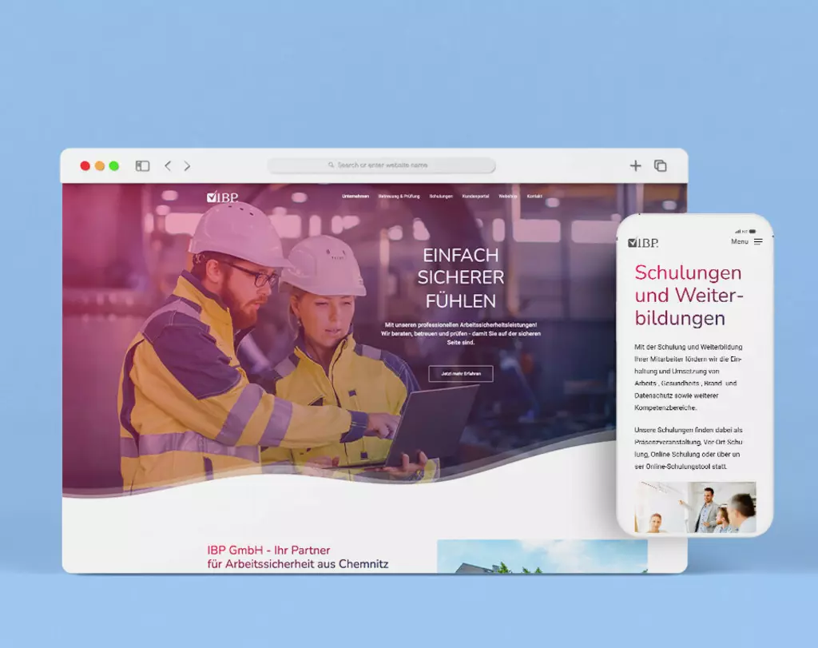818x648 pixels.
Task: Open the Betreuung & Prüfung nav item
Action: pyautogui.click(x=399, y=197)
